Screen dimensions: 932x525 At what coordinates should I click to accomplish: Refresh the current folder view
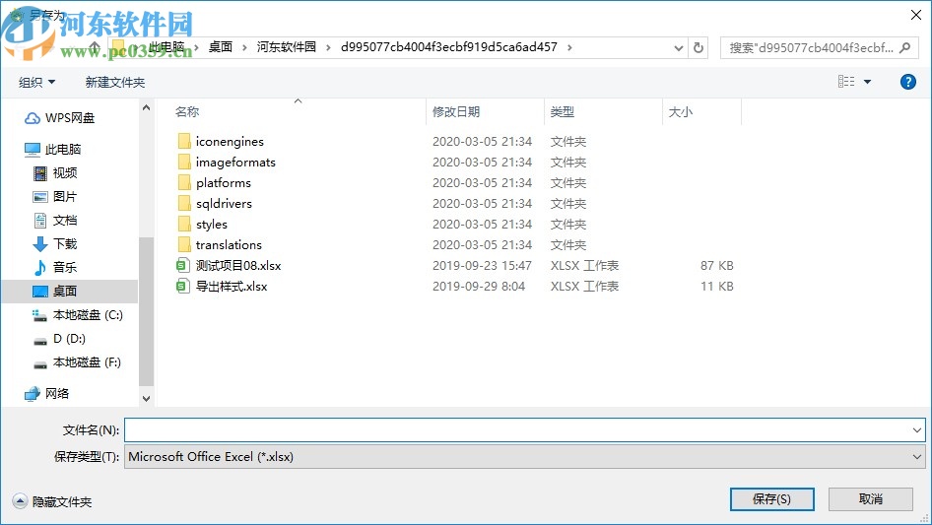click(699, 47)
